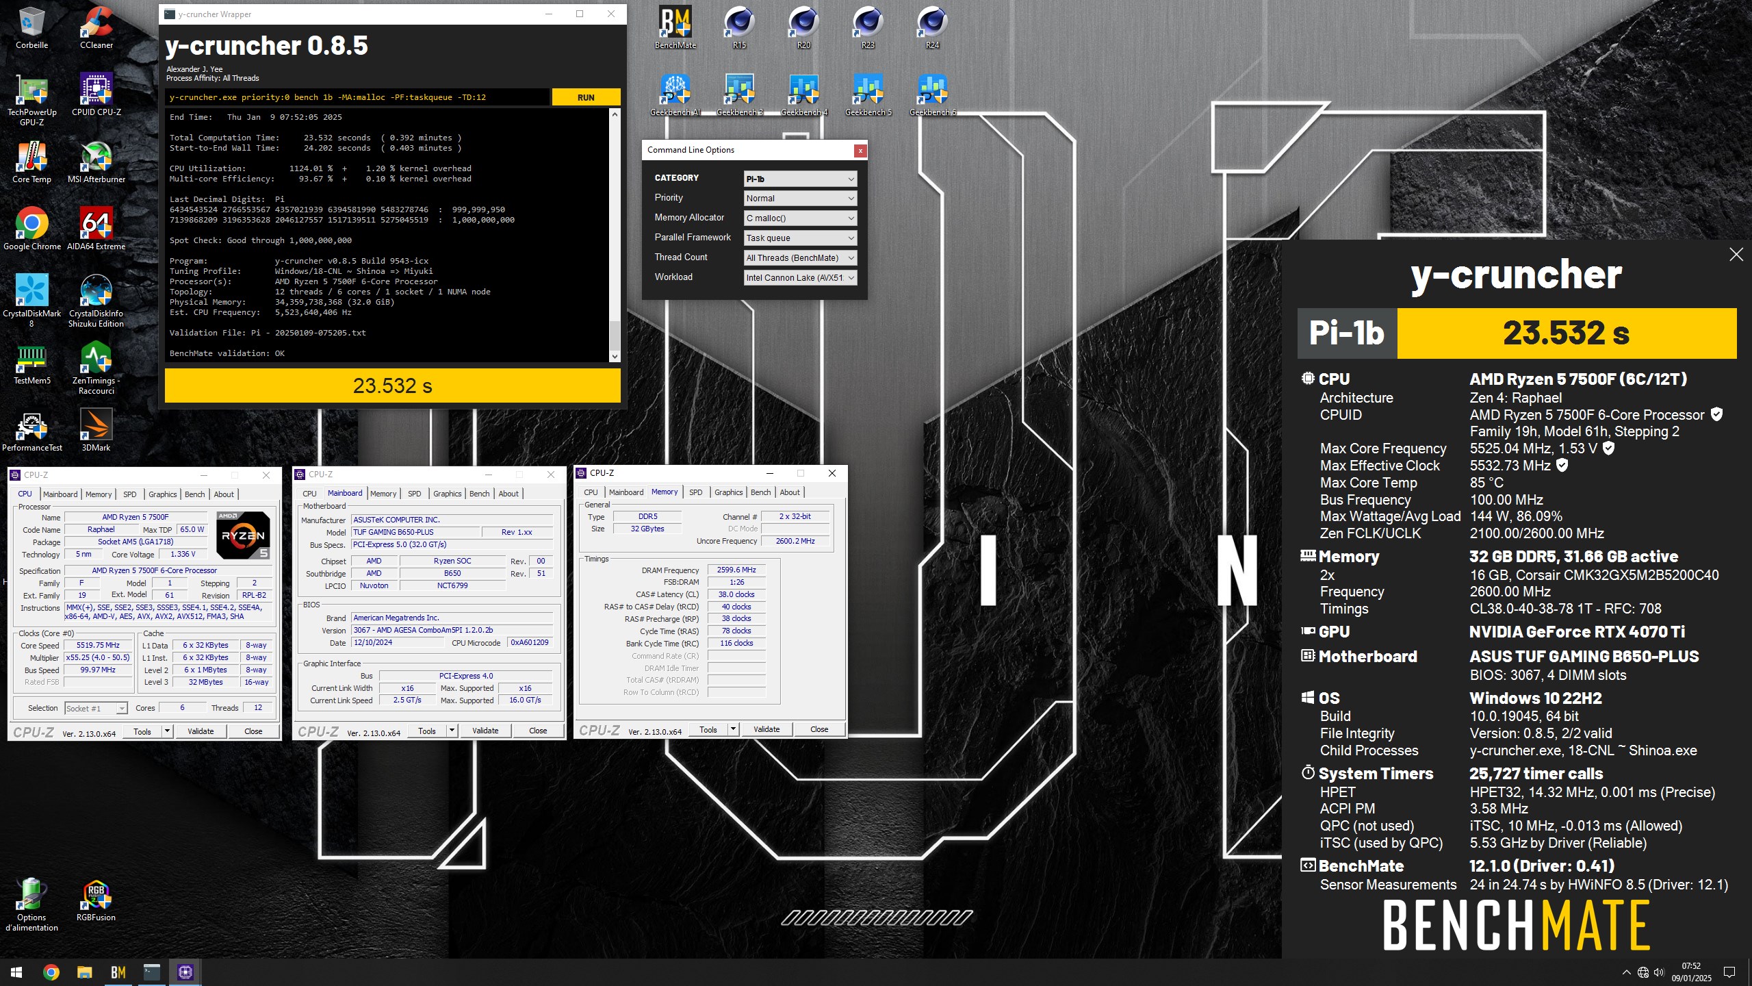1752x986 pixels.
Task: Open SPD tab in the CPU-Z Mainboard window
Action: tap(414, 493)
